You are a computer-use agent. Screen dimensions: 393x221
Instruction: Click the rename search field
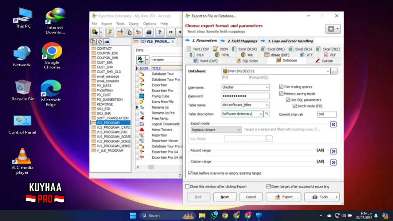[x=167, y=60]
